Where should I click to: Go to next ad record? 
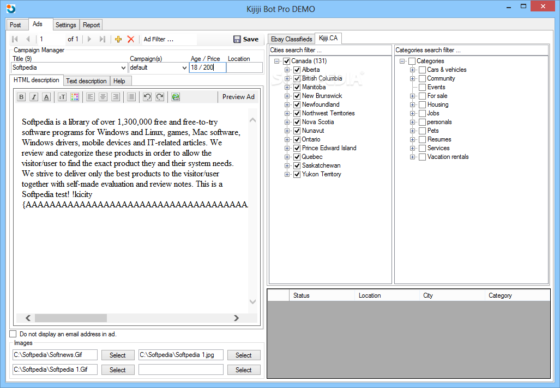pyautogui.click(x=89, y=39)
